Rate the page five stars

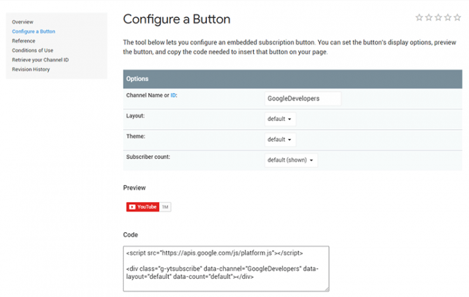point(457,17)
